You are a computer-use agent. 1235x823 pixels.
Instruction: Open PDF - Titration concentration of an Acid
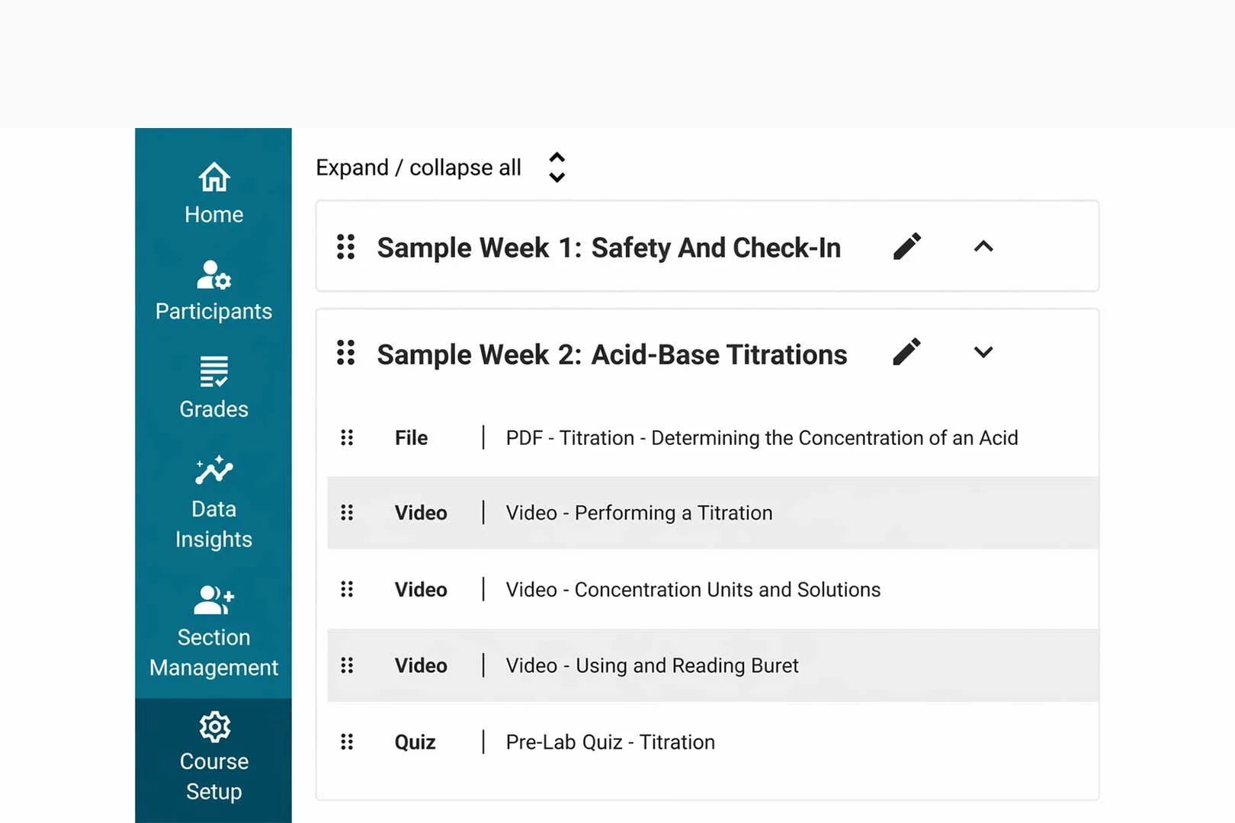[762, 438]
